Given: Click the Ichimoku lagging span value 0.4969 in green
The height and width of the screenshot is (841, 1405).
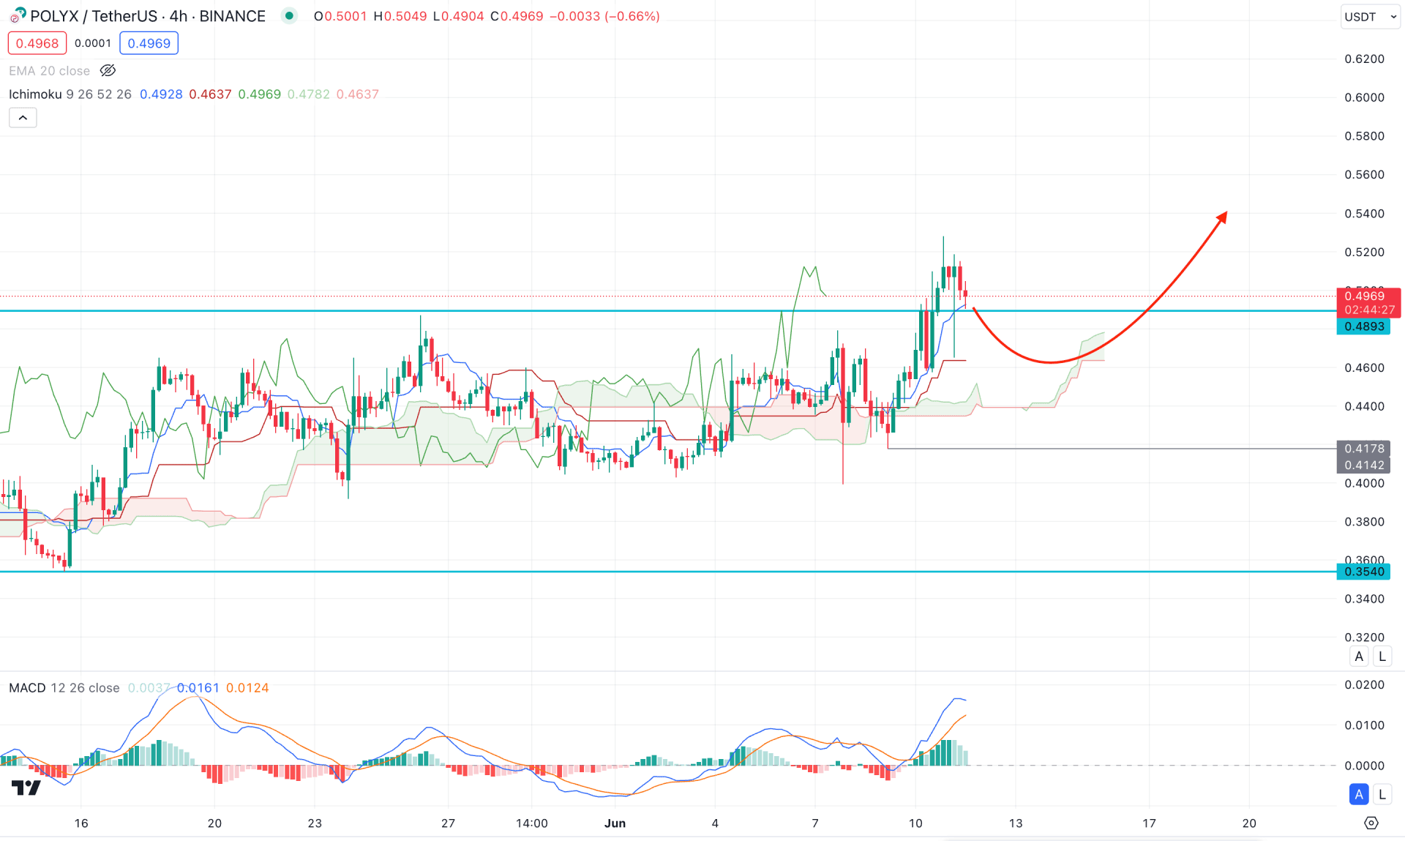Looking at the screenshot, I should pos(260,94).
